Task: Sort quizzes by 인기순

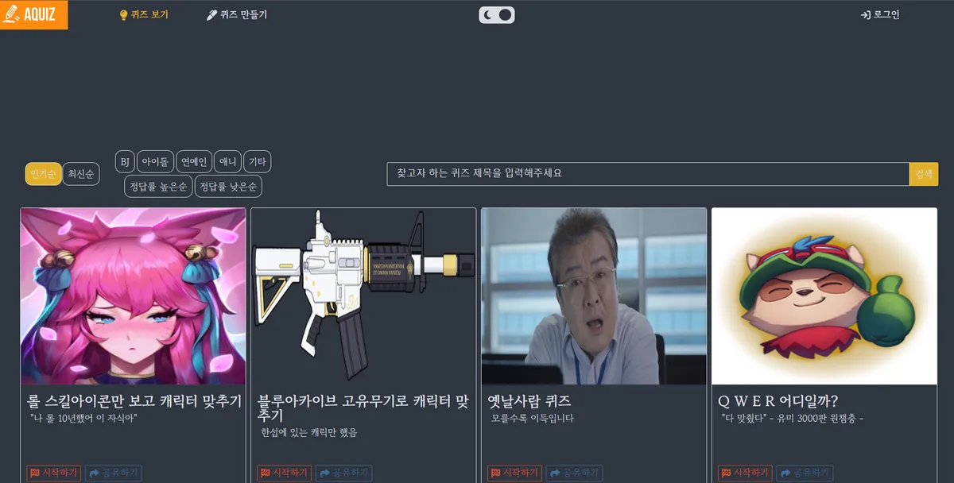Action: click(44, 174)
